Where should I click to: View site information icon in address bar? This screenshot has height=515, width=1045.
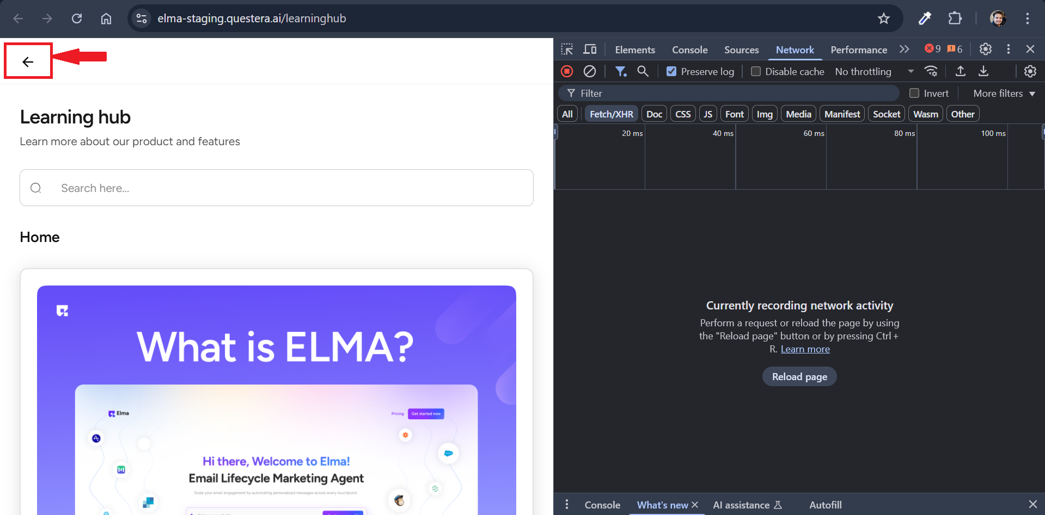pyautogui.click(x=142, y=18)
